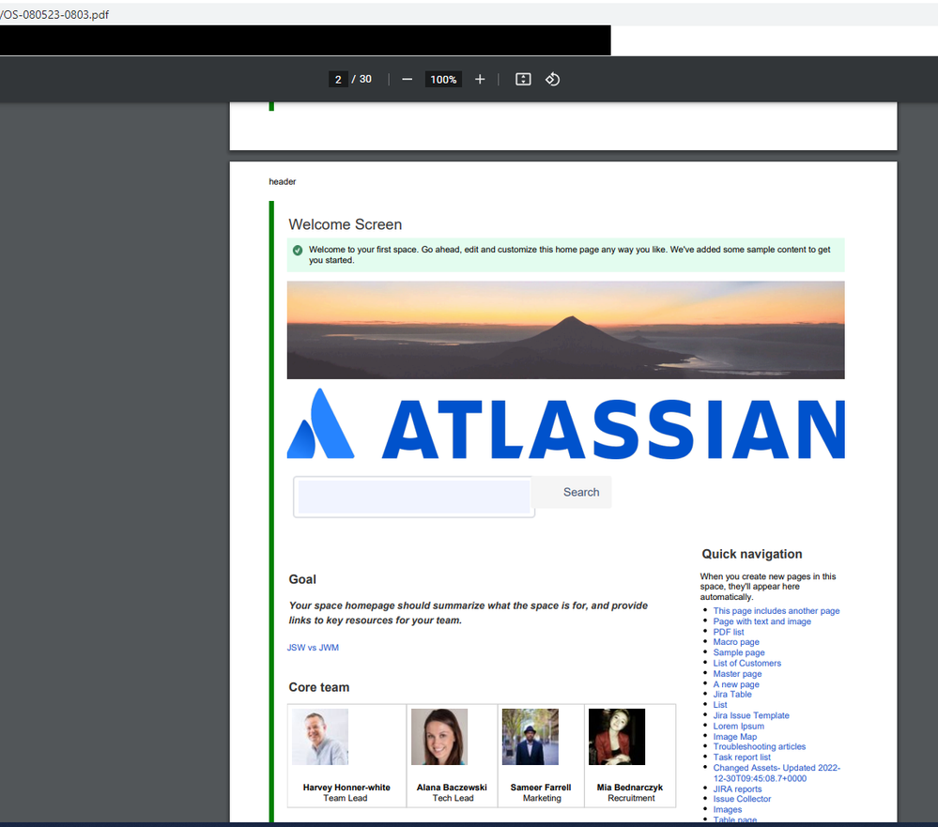Click the name Mia Bednarczyk
938x827 pixels.
[630, 788]
